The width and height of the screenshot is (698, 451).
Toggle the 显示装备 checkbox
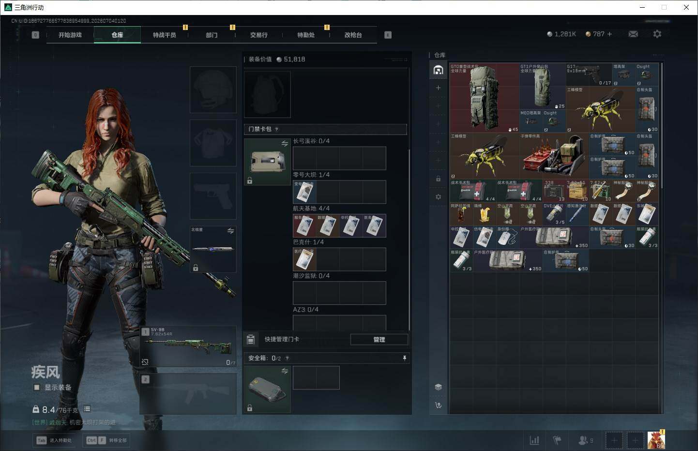click(x=37, y=387)
